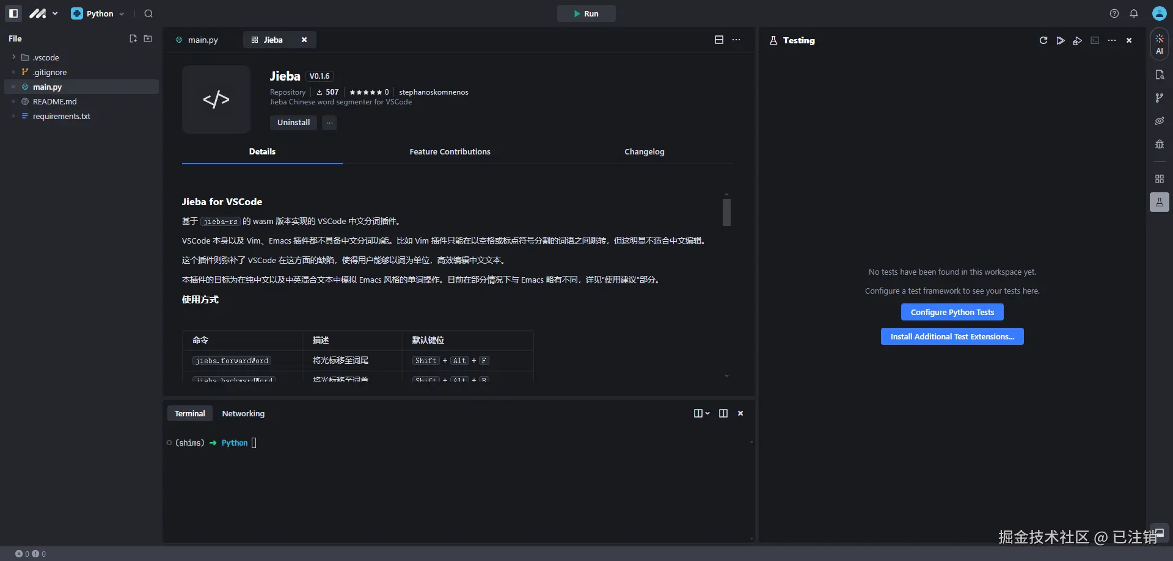Show test output terminal icon
1173x561 pixels.
pos(1095,40)
